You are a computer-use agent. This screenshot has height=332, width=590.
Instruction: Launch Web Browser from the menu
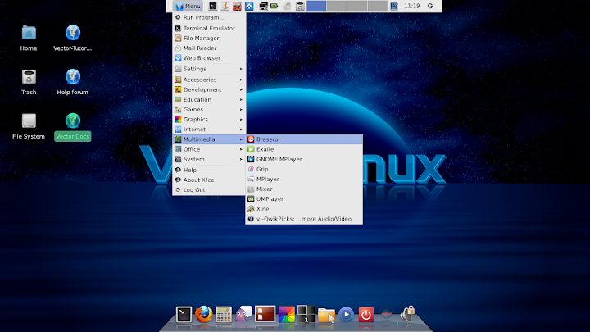pyautogui.click(x=209, y=58)
